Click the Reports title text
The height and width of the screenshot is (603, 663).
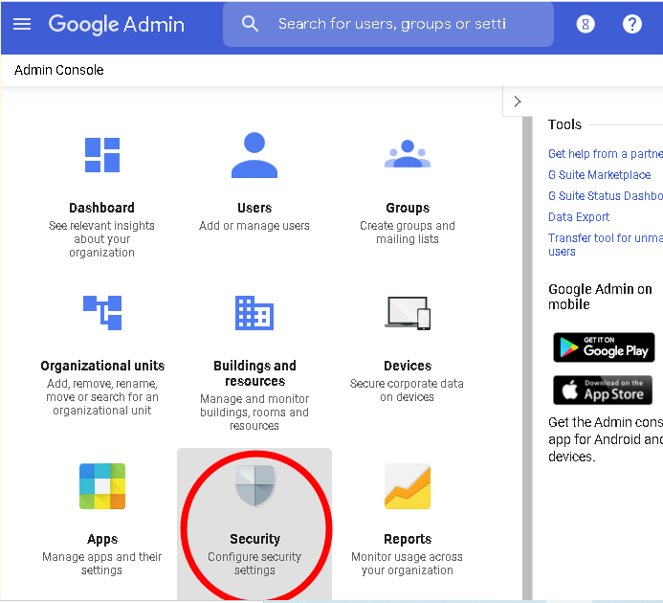coord(408,539)
